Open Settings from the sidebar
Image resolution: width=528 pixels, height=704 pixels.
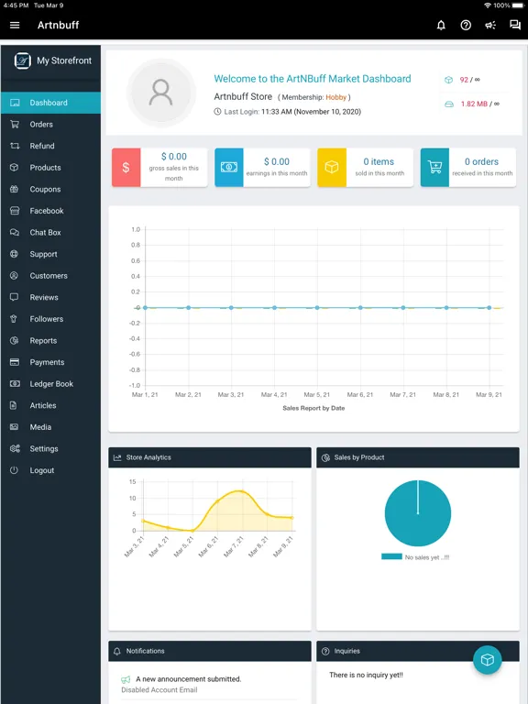pyautogui.click(x=50, y=448)
